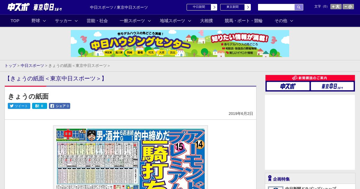Click the 企画特集 section icon
Viewport: 360px width, 189px height.
pos(270,178)
